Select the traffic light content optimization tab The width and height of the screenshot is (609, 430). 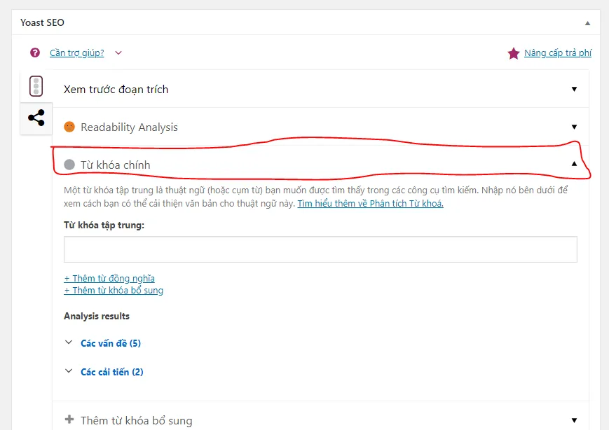[36, 86]
